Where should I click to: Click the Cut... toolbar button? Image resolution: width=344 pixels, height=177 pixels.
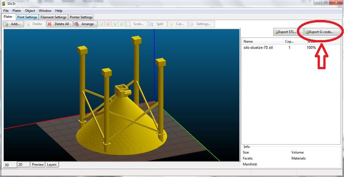pyautogui.click(x=178, y=24)
